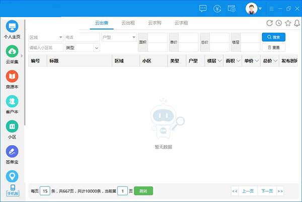
Task: Open the 客户本 sidebar icon
Action: point(12,102)
